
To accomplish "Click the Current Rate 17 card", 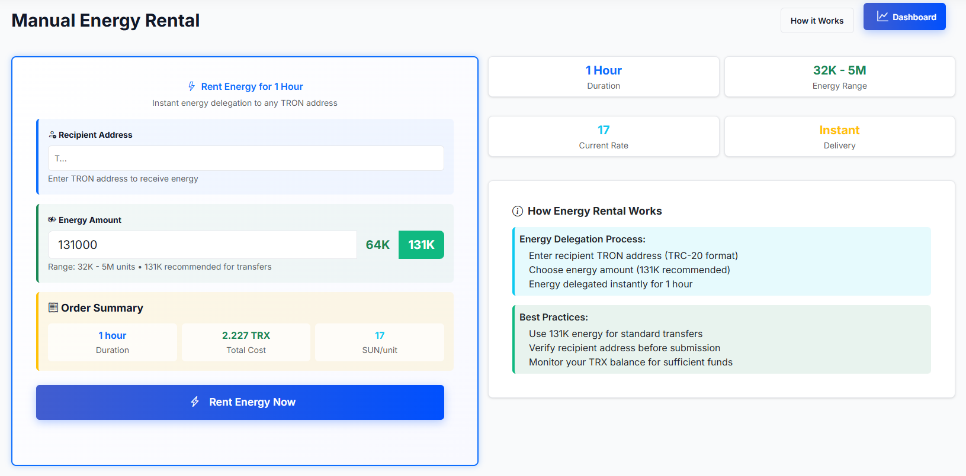I will (x=604, y=137).
